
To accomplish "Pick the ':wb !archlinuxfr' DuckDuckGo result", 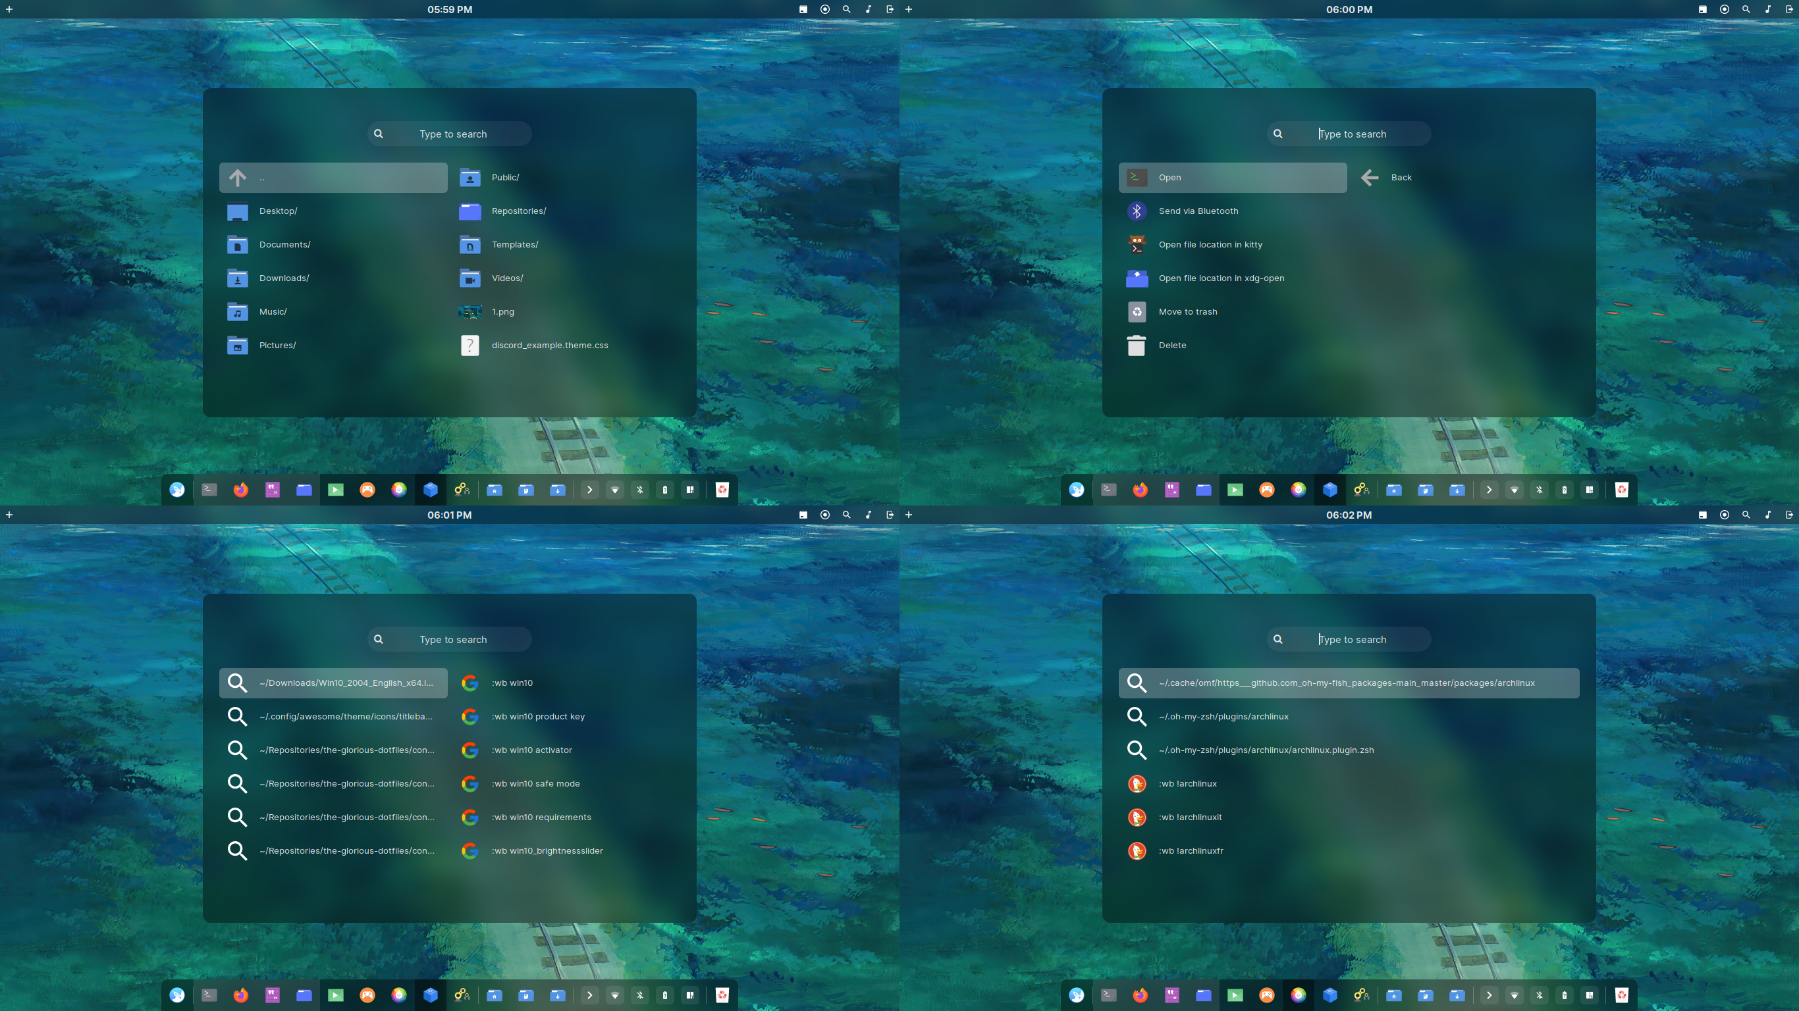I will point(1190,850).
